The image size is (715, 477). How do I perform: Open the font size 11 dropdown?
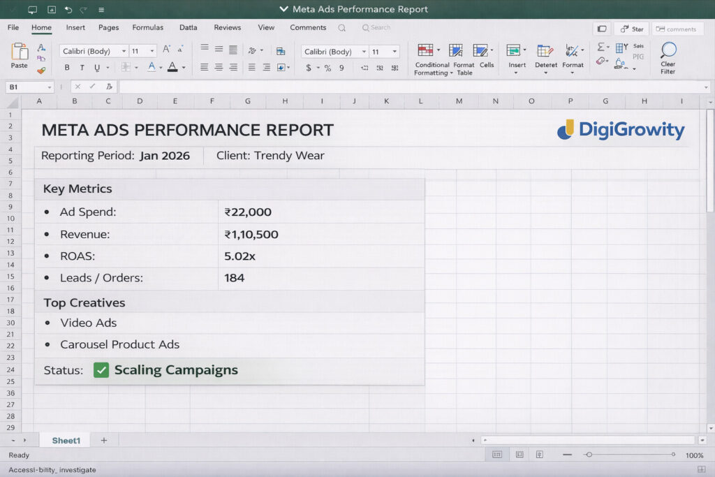tap(154, 52)
